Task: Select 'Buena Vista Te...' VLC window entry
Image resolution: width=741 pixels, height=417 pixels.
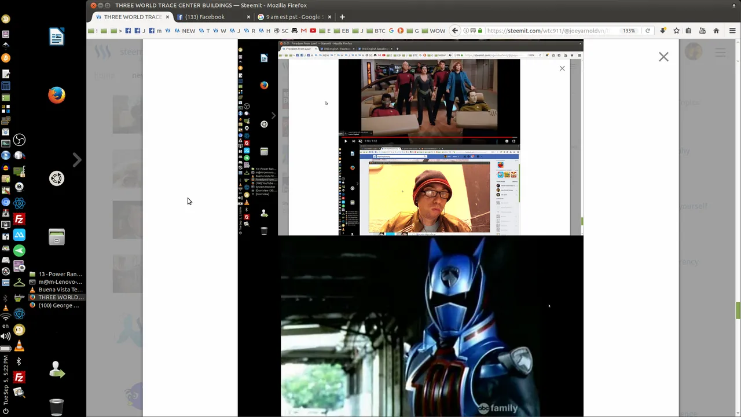Action: coord(56,290)
